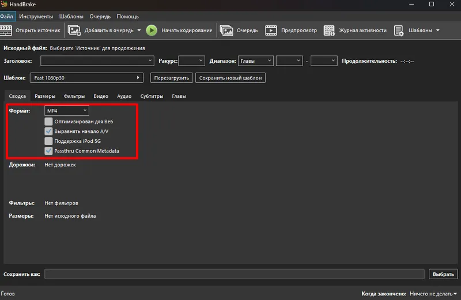Click 'Открыть источник' toolbar label
The height and width of the screenshot is (300, 461).
38,31
